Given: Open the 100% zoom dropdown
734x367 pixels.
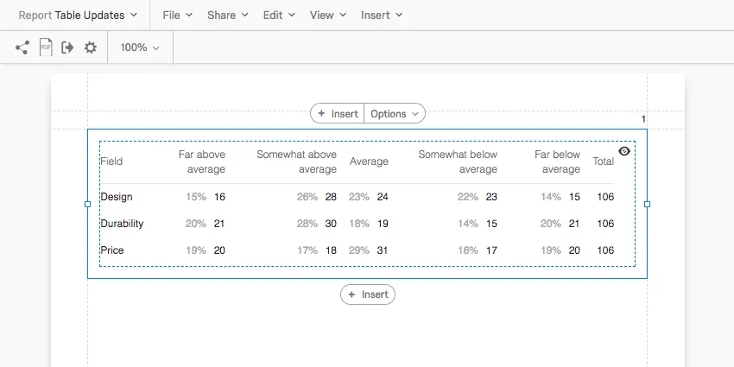Looking at the screenshot, I should click(x=140, y=47).
